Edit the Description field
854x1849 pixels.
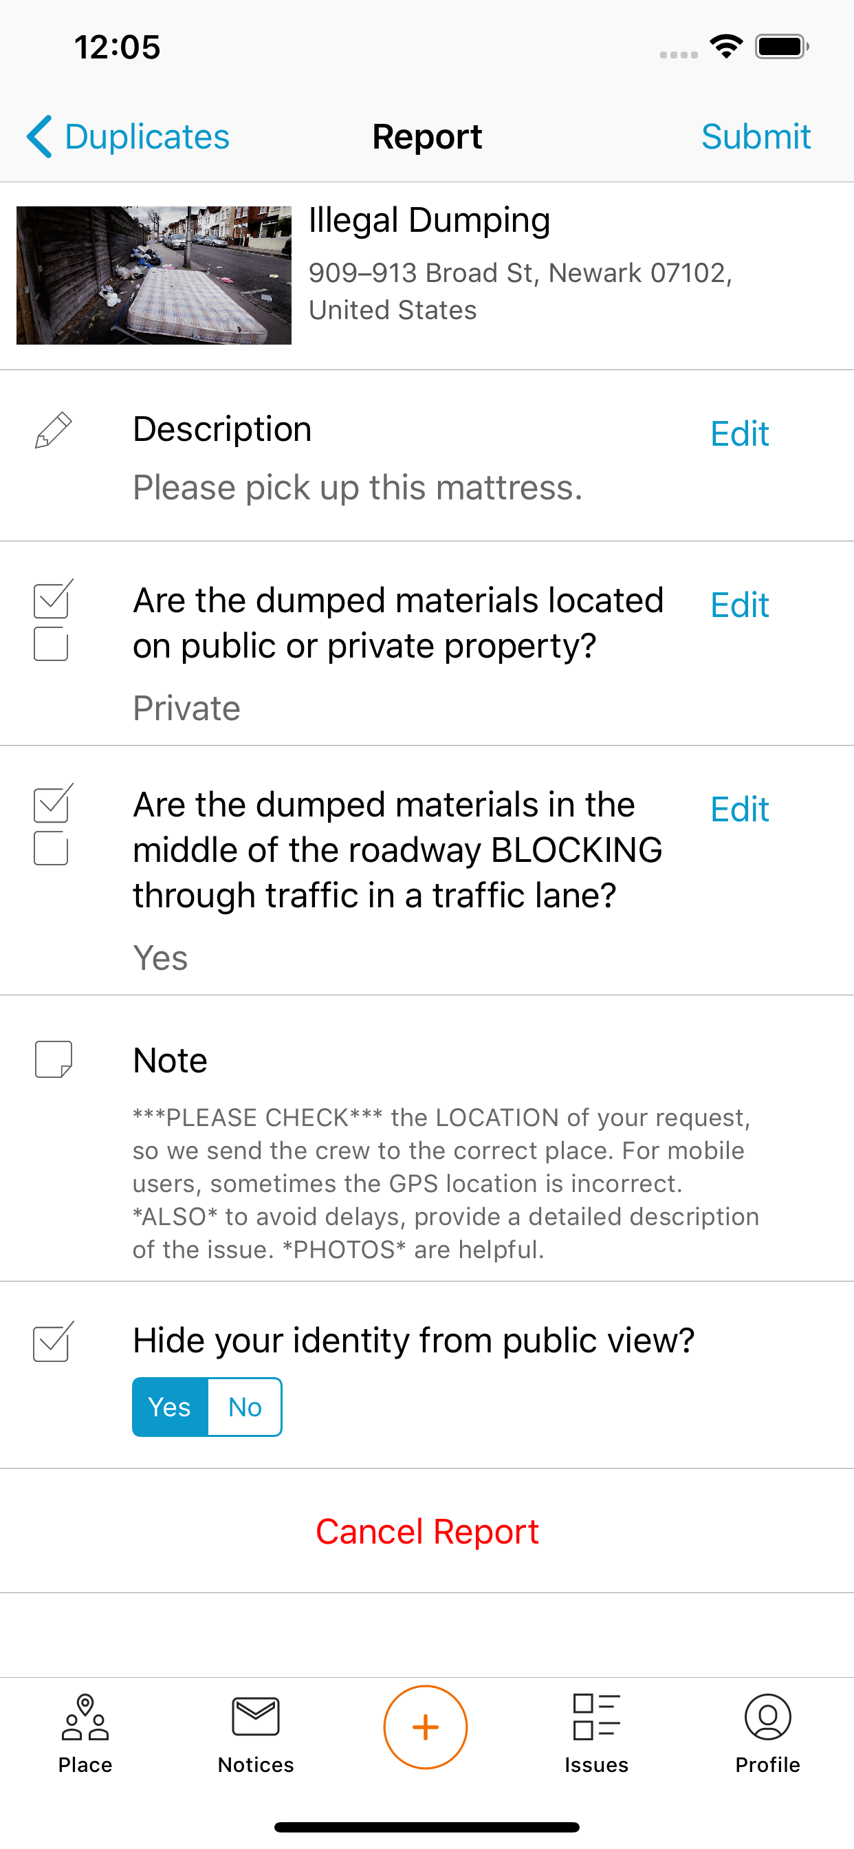pos(739,434)
